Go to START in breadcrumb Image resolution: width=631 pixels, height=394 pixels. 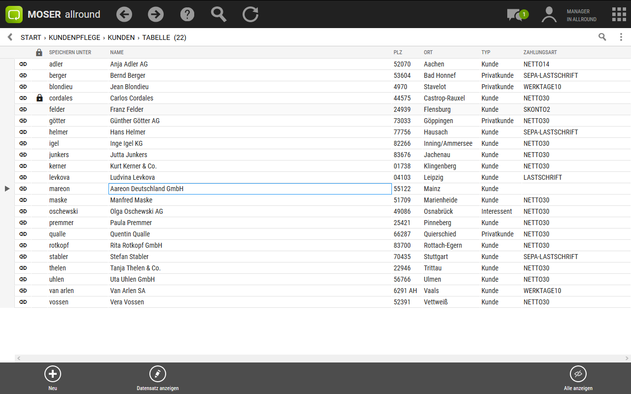coord(31,37)
